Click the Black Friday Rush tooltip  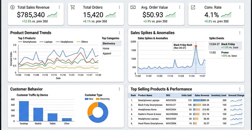pos(183,46)
